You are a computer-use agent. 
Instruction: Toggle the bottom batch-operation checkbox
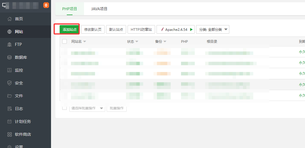64,108
